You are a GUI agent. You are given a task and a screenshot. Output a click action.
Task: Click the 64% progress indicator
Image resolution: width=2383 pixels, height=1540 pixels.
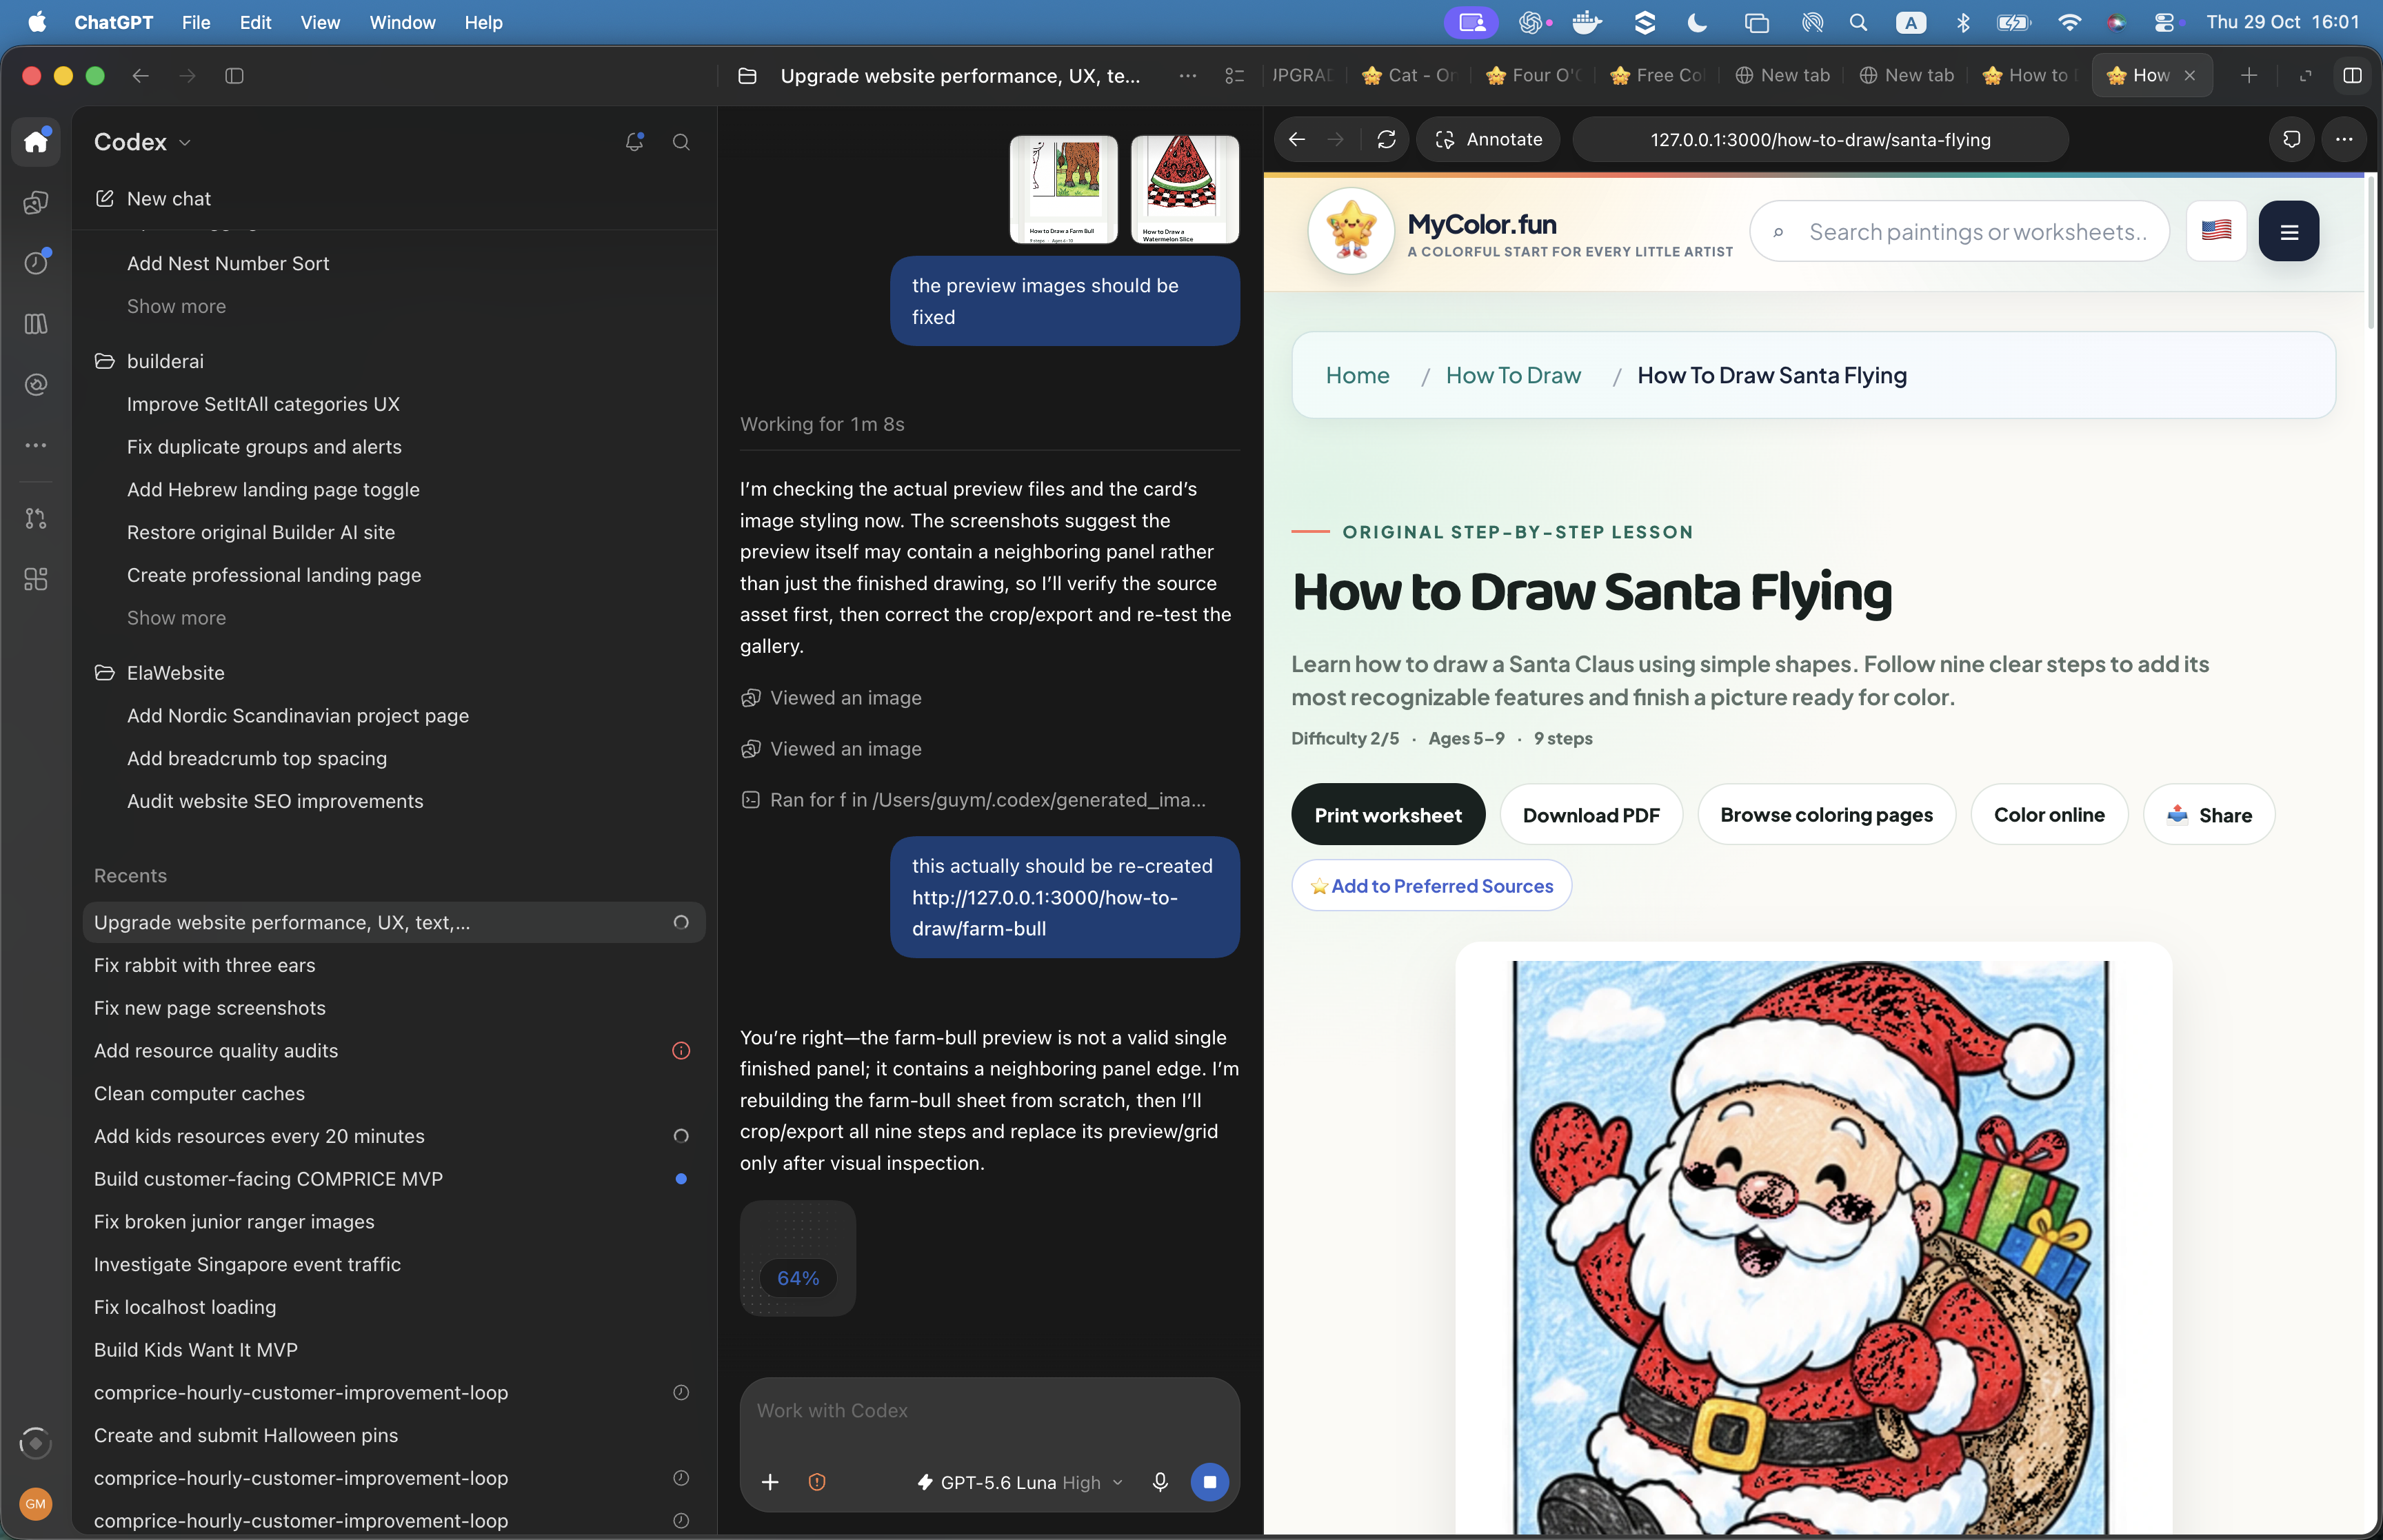click(798, 1278)
